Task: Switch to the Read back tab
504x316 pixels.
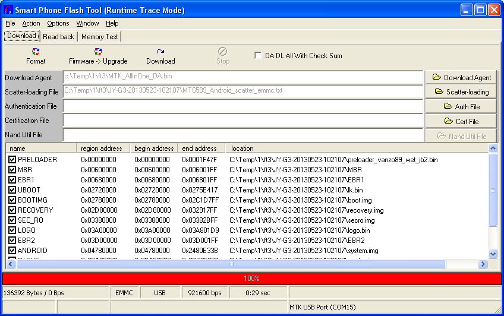Action: pos(58,37)
